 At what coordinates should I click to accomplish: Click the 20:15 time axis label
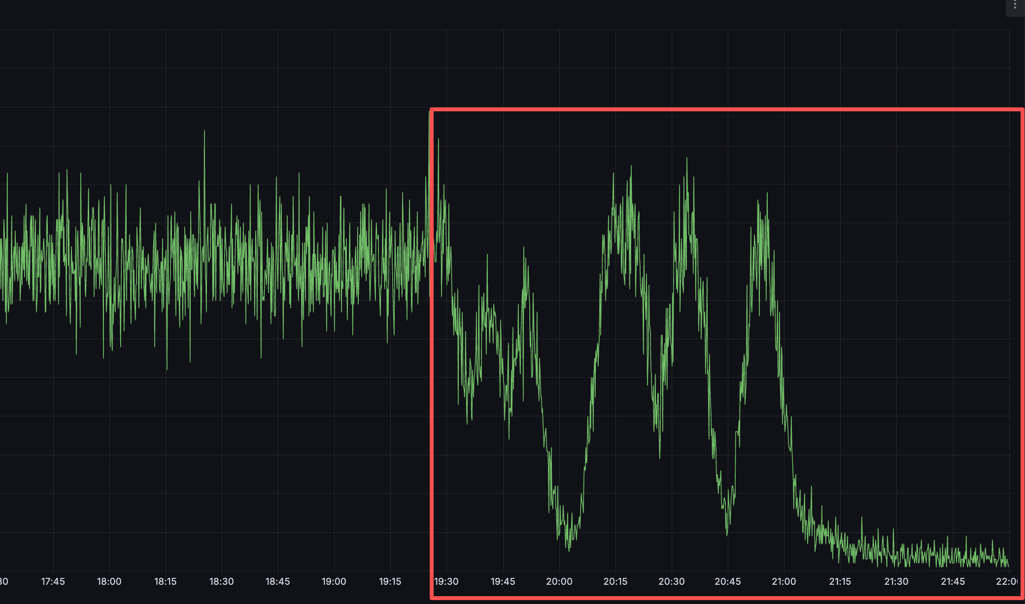tap(615, 581)
